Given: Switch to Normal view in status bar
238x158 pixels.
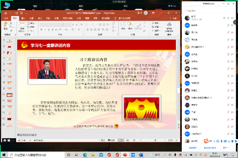Looking at the screenshot, I should click(121, 140).
